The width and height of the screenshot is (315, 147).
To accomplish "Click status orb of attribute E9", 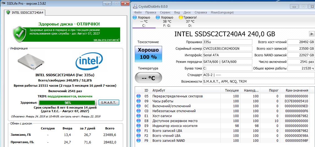I will (139, 126).
